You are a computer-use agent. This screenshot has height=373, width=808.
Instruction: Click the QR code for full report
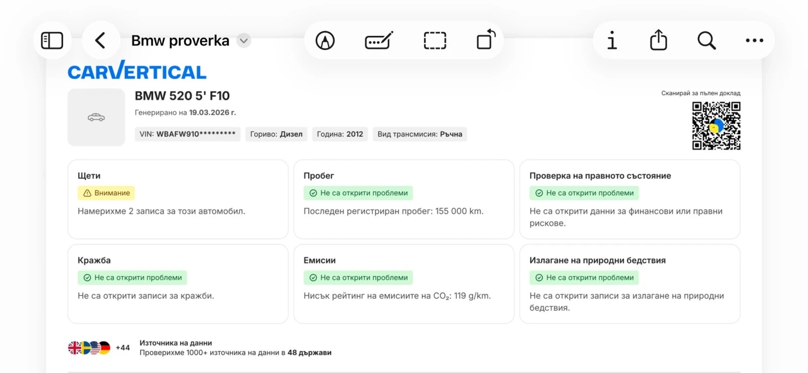pos(716,126)
